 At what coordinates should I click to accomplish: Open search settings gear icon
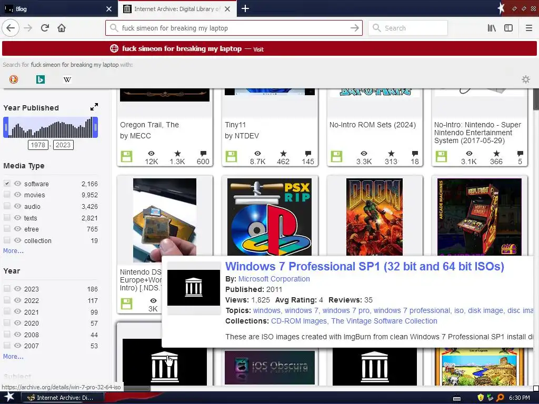[x=526, y=79]
